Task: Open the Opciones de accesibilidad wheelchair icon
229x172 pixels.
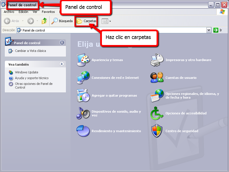Action: coord(157,113)
